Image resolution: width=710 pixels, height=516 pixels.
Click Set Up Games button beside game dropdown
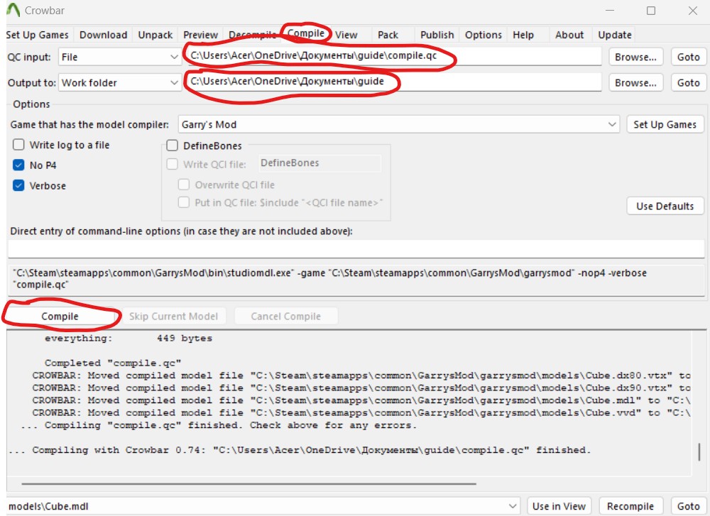pyautogui.click(x=665, y=124)
